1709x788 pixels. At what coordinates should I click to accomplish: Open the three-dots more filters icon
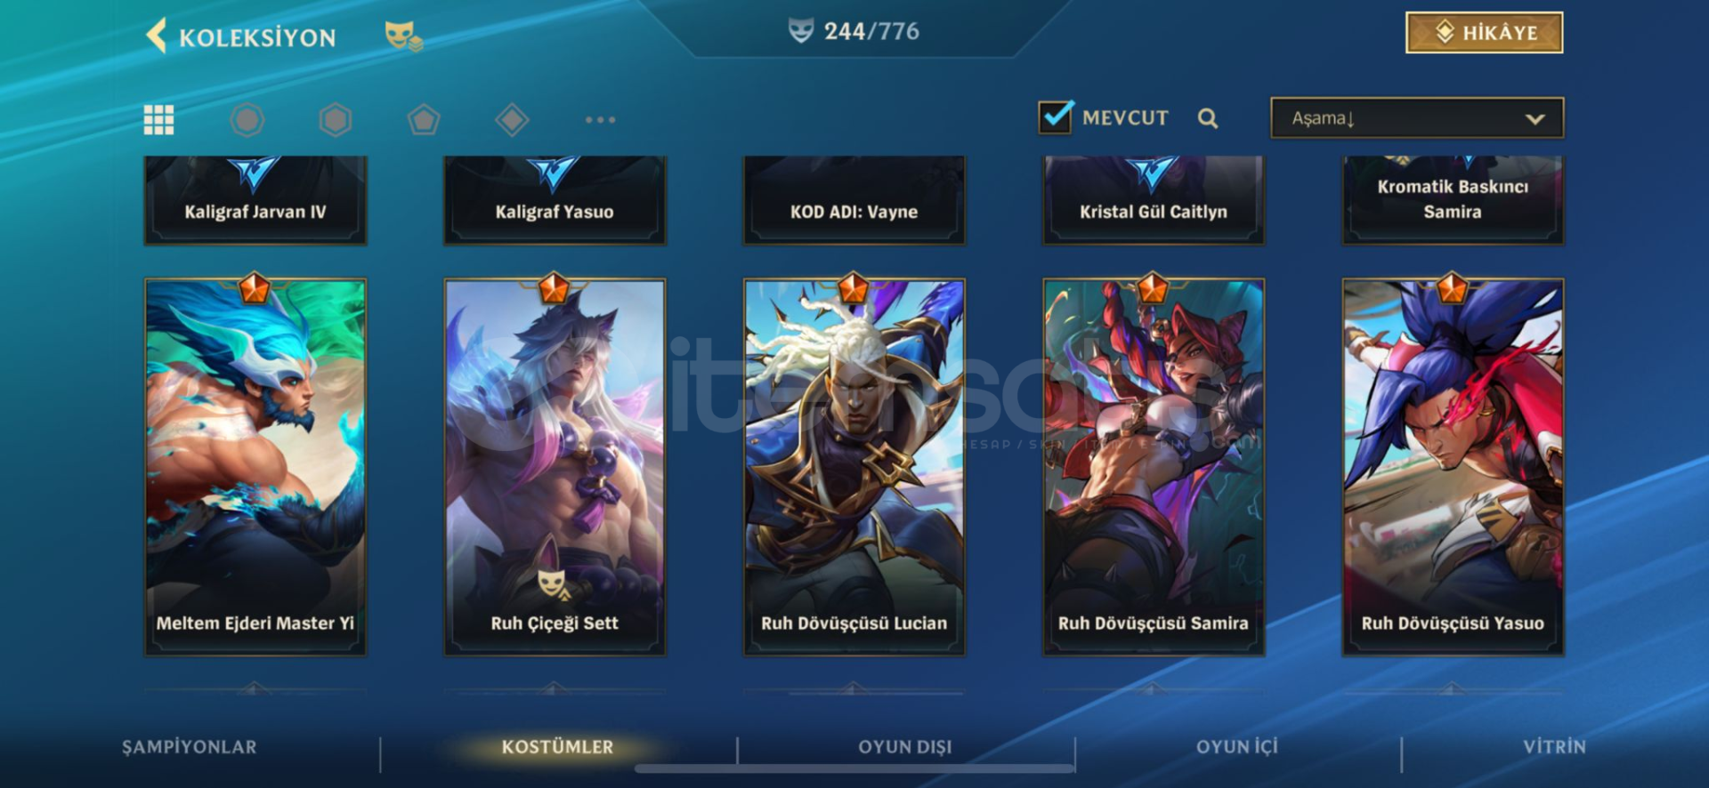pos(600,119)
